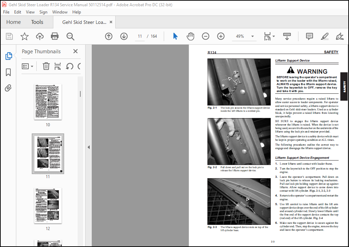
Task: Click the cloud upload icon
Action: [39, 36]
